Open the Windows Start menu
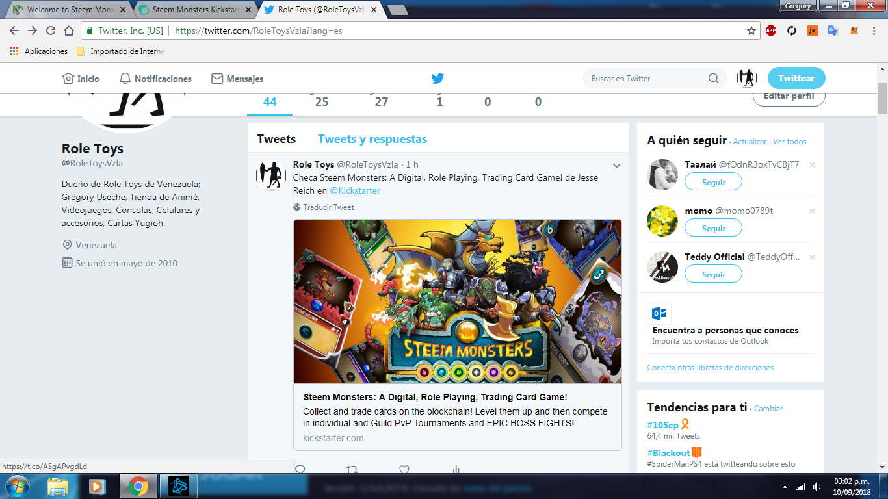This screenshot has height=499, width=888. (x=16, y=486)
